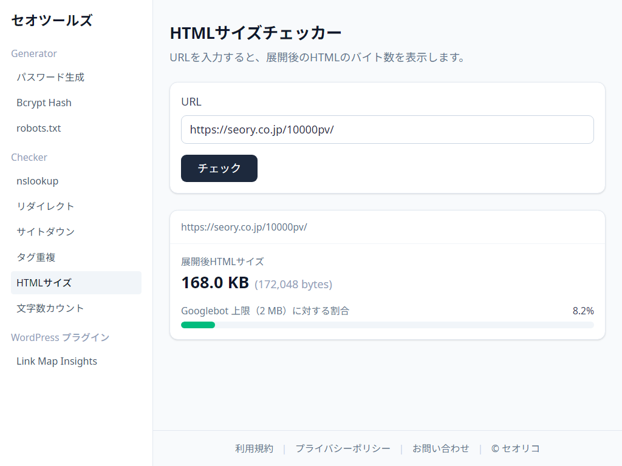
Task: Click the Googlebot capacity progress bar
Action: 387,325
